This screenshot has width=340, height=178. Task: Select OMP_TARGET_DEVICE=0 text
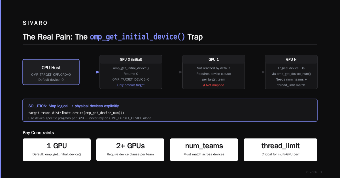click(x=131, y=79)
